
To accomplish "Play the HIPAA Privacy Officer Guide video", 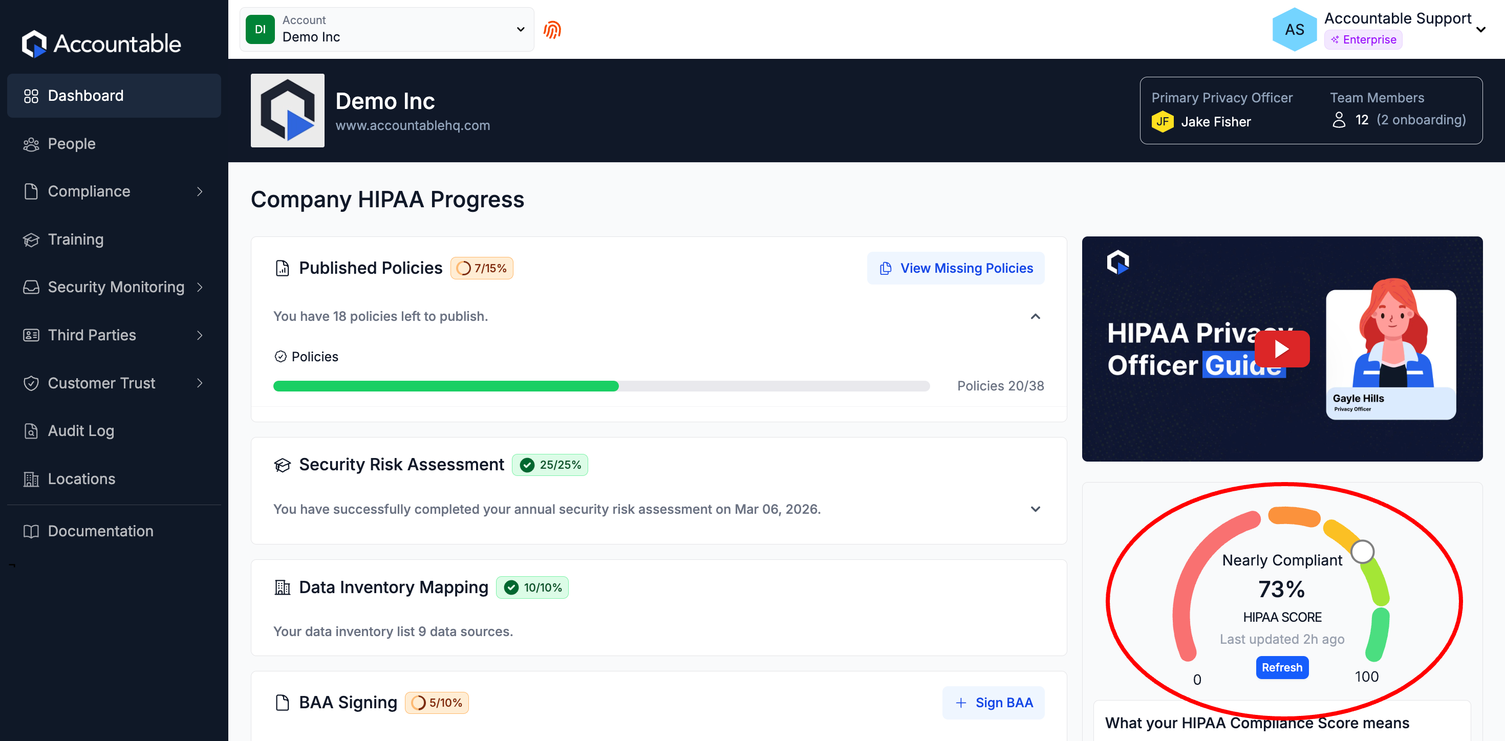I will tap(1281, 348).
